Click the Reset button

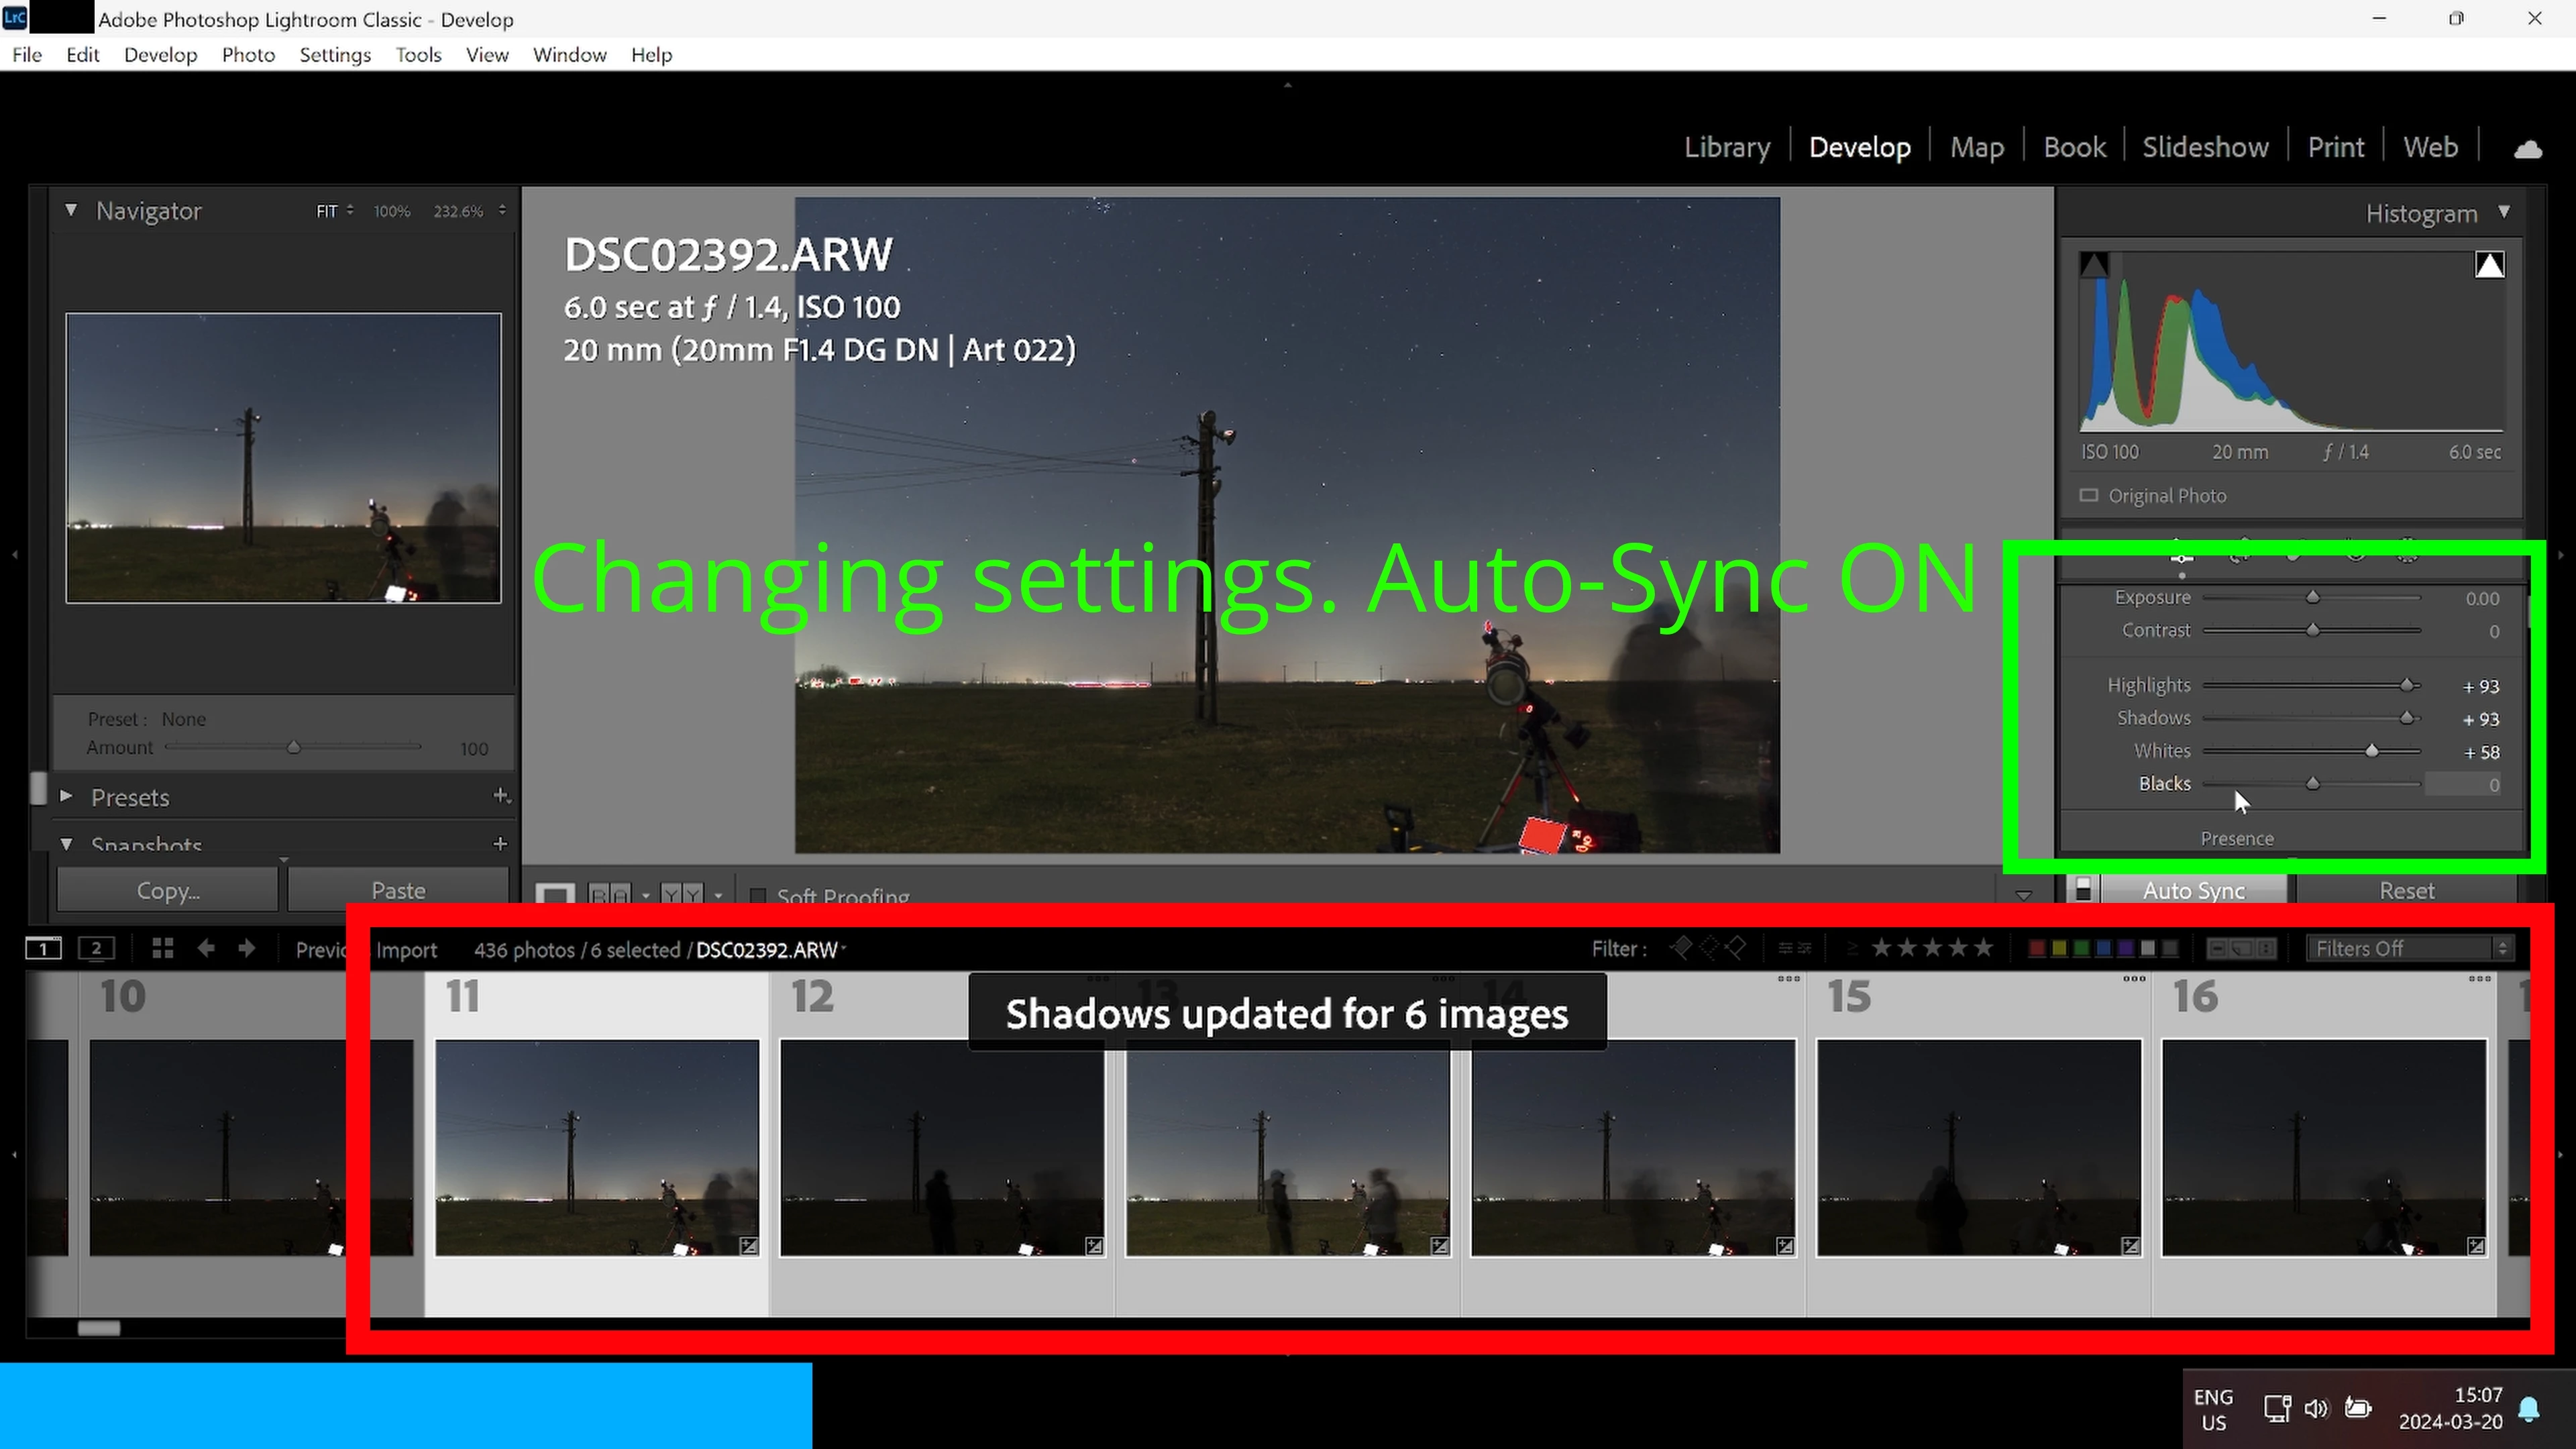(x=2406, y=890)
